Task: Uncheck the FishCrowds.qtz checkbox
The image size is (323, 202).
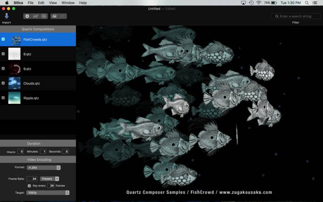Action: coord(3,39)
